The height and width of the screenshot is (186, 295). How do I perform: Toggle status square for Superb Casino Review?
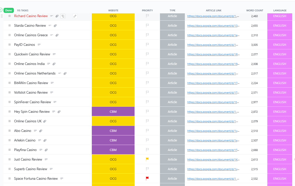click(x=10, y=169)
